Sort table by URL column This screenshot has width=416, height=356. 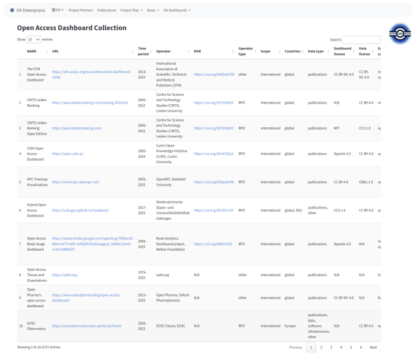(93, 51)
